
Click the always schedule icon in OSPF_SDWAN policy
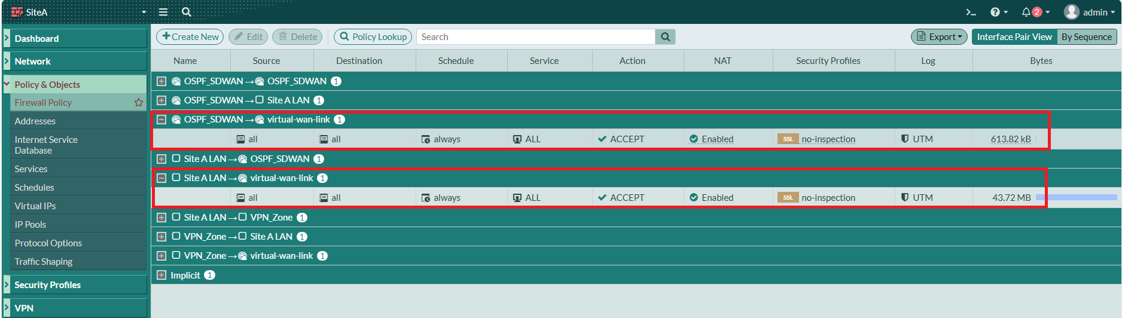[x=426, y=139]
